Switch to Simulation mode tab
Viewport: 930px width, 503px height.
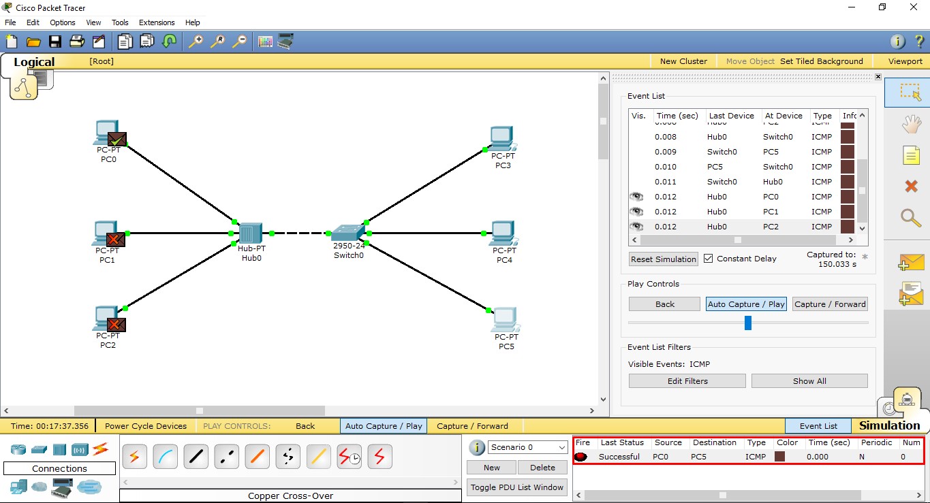click(x=889, y=425)
